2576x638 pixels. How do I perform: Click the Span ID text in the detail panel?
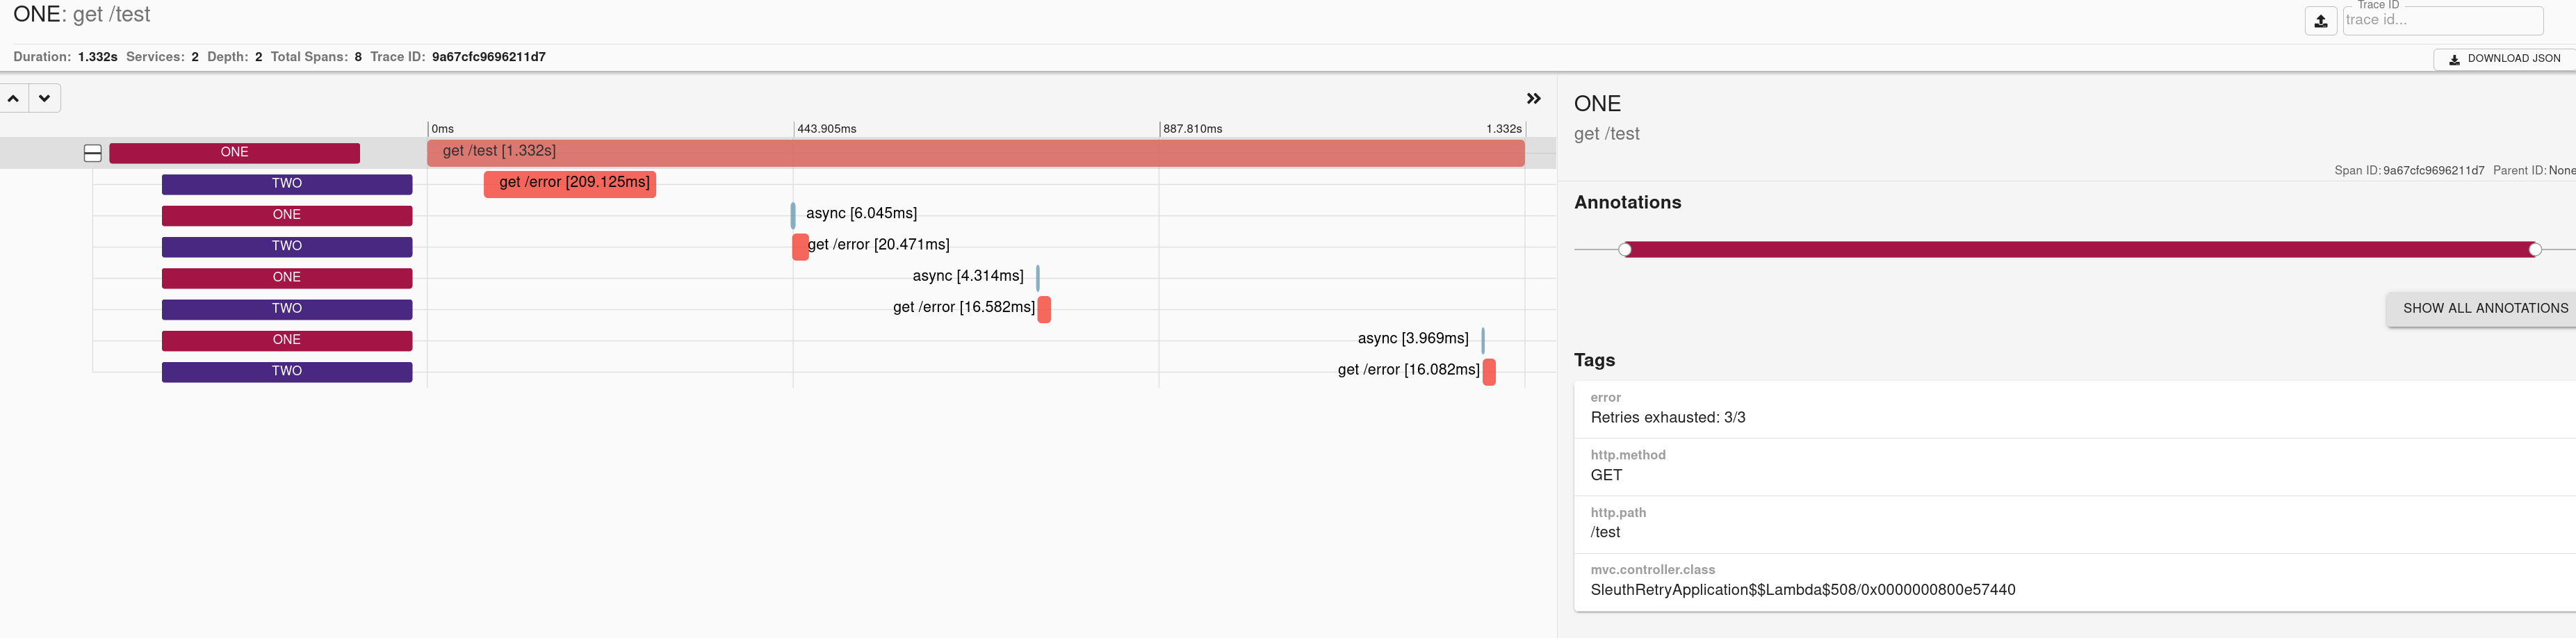point(2409,171)
